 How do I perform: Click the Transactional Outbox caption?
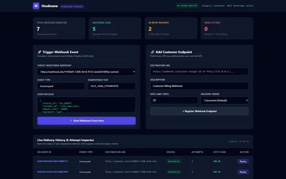46,34
